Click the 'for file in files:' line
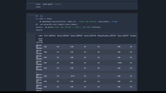 tap(44, 19)
